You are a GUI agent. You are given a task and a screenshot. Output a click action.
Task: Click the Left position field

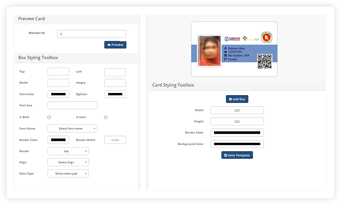[x=115, y=72]
